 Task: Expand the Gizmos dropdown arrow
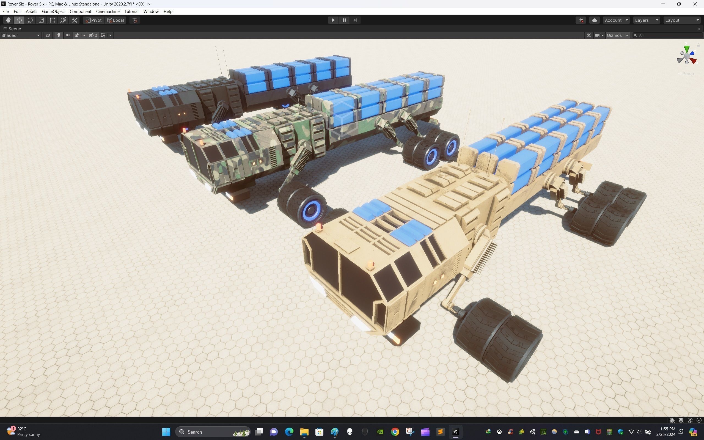(627, 35)
